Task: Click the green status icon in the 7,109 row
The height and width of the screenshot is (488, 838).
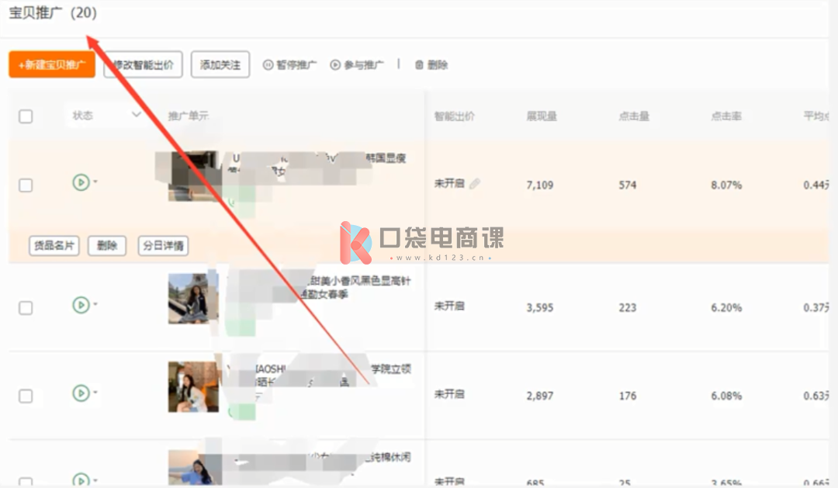Action: coord(81,182)
